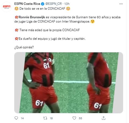Screen dimensions: 129x123
Task: Open the three-dot more options menu
Action: [x=121, y=4]
